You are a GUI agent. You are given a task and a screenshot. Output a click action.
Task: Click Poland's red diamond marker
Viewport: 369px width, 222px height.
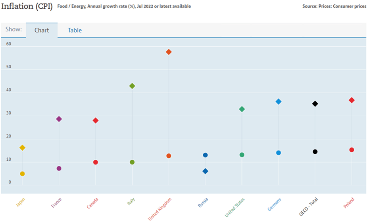[352, 100]
